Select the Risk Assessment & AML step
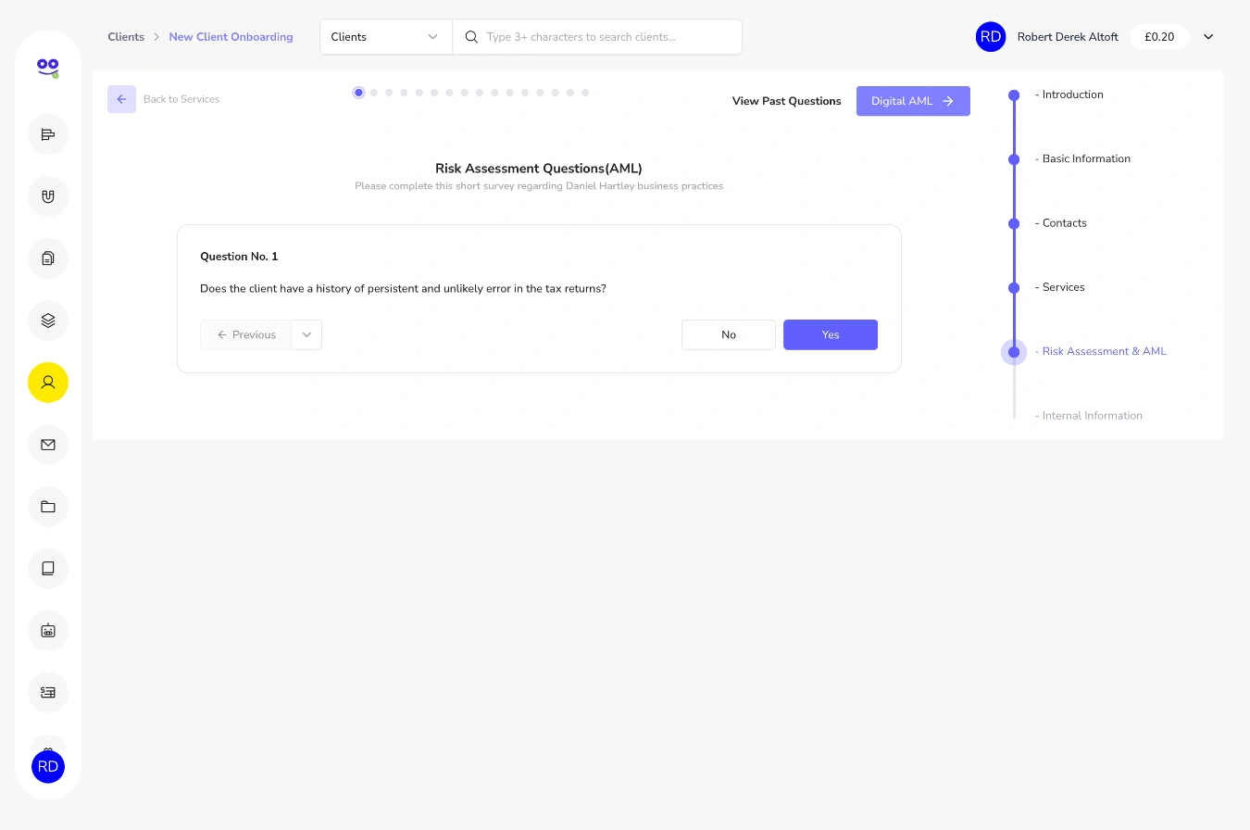The height and width of the screenshot is (830, 1250). (1101, 351)
